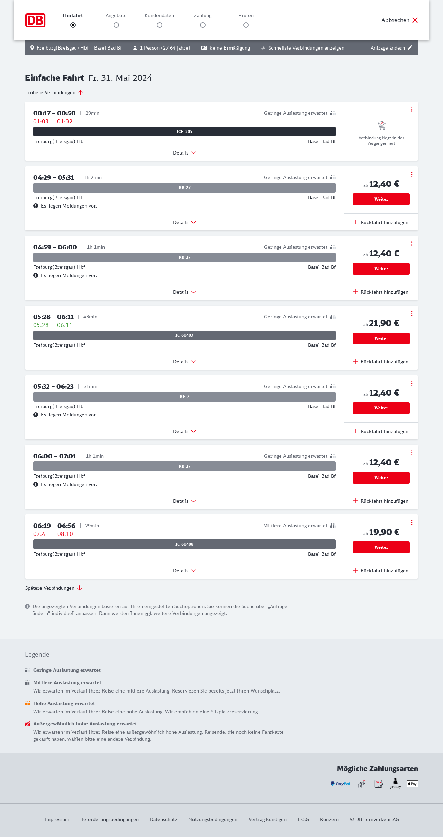Load Spätere Verbindungen
This screenshot has width=443, height=837.
(x=54, y=588)
